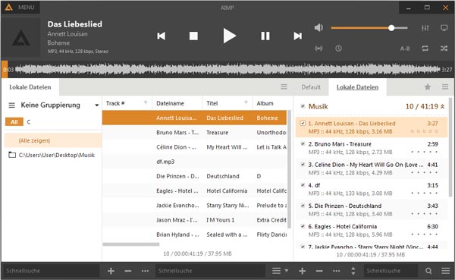Open the playlist tabs hamburger menu
This screenshot has width=455, height=280.
445,87
